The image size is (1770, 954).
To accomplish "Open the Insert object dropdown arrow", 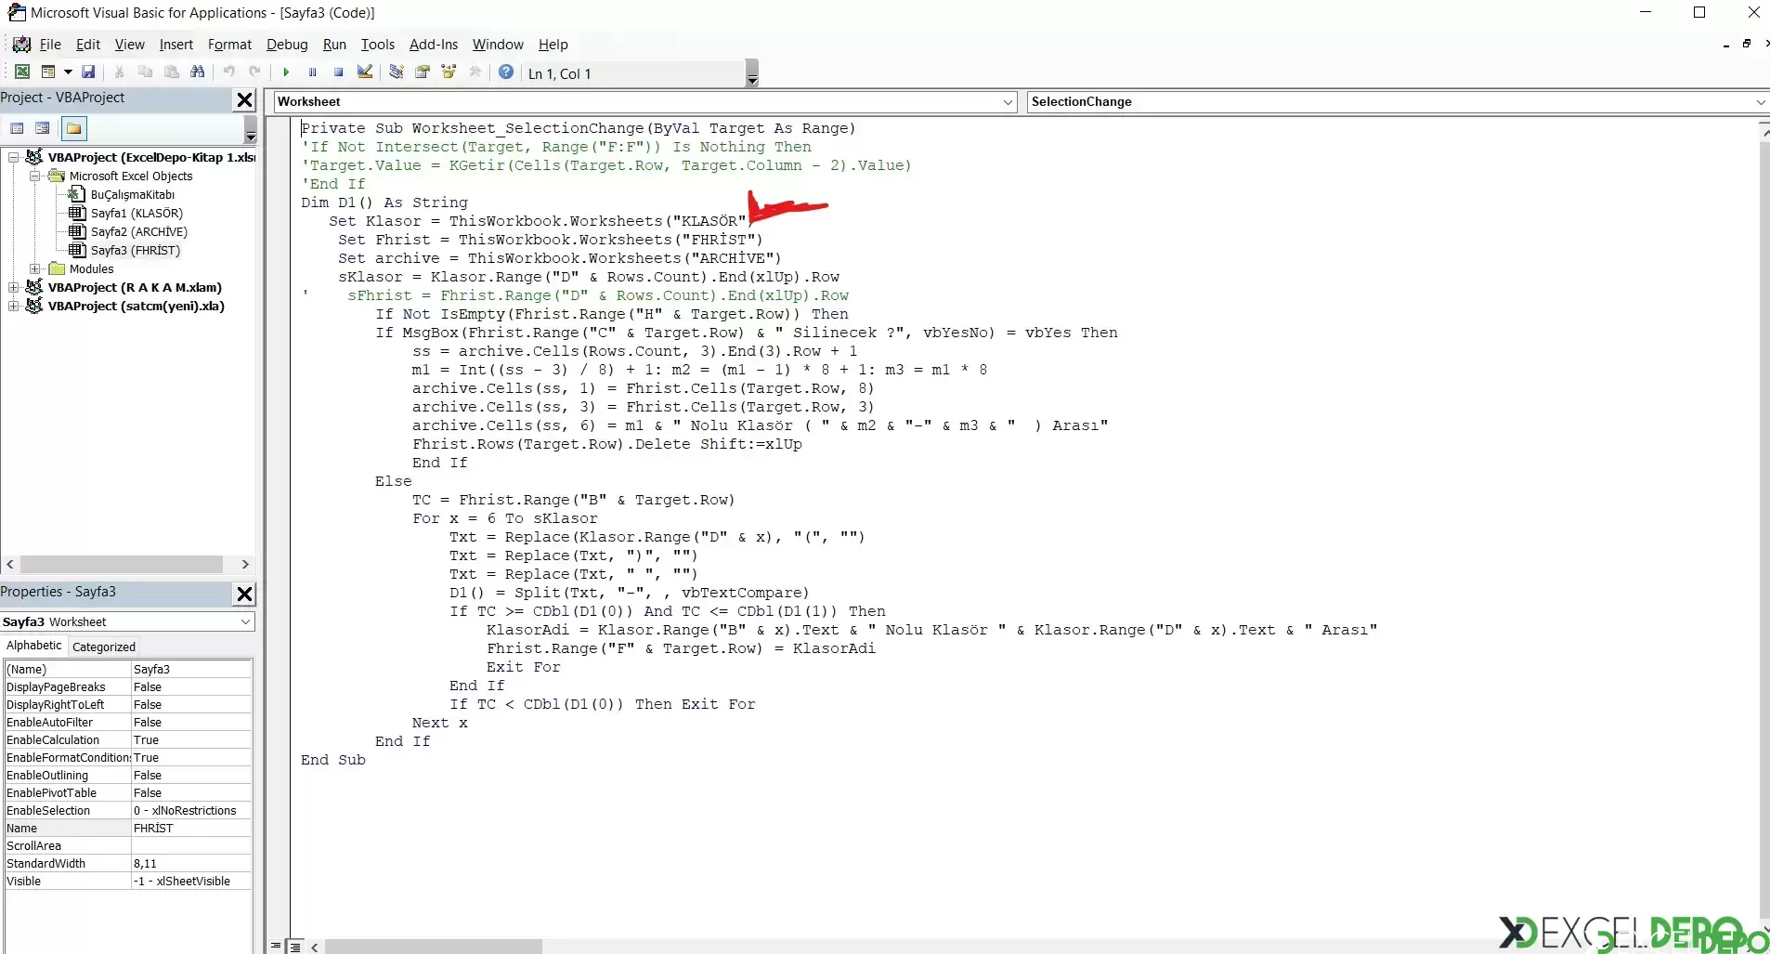I will [68, 72].
